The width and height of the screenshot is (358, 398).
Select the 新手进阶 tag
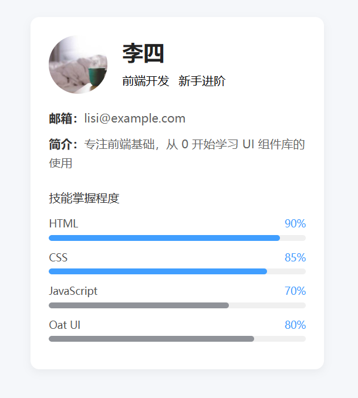202,81
